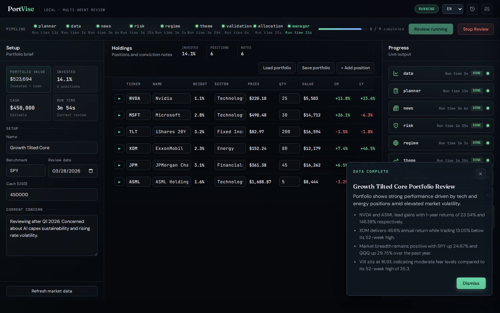Open the NVDA sector dropdown

pyautogui.click(x=230, y=98)
